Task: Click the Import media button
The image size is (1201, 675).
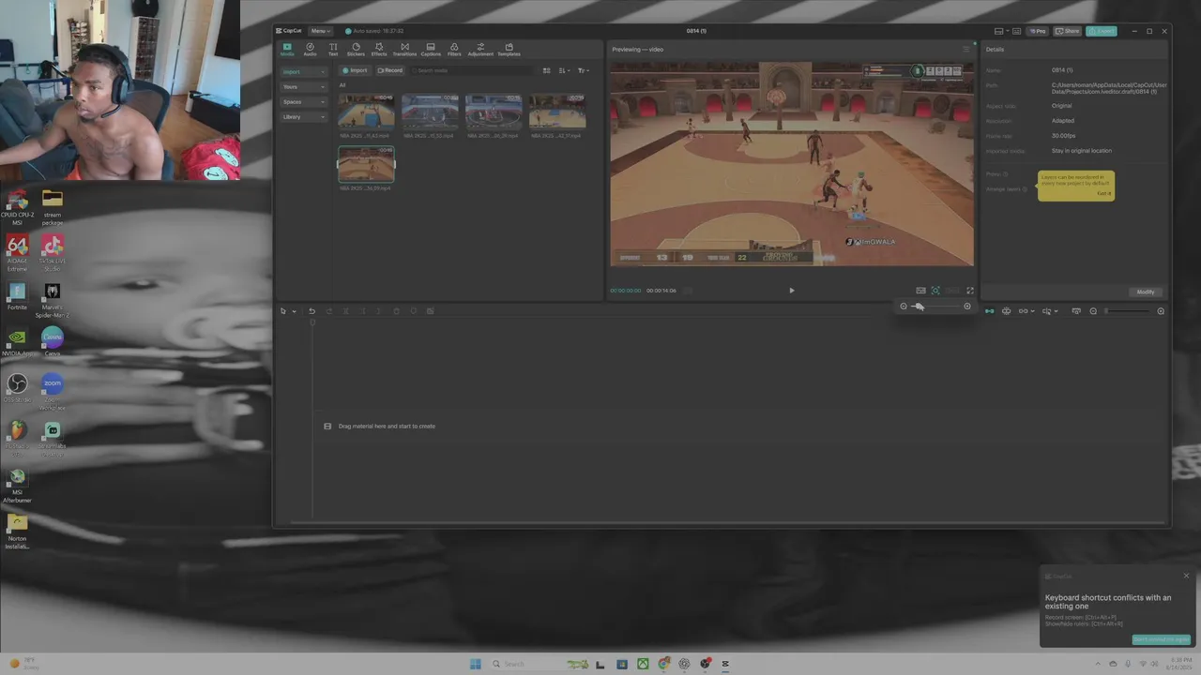Action: click(355, 70)
